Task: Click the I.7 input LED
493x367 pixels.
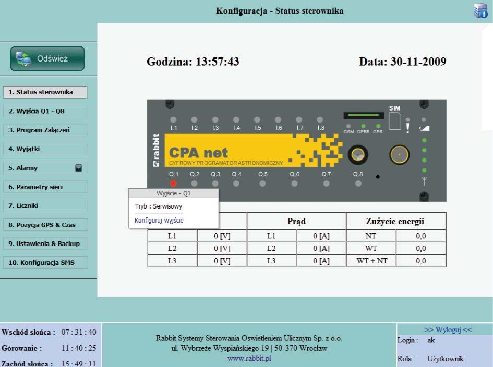Action: pyautogui.click(x=299, y=120)
